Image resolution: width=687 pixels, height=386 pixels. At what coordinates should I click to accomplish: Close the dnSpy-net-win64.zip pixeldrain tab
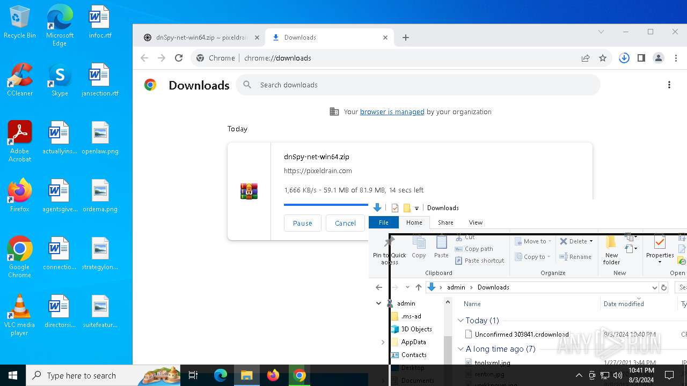257,38
